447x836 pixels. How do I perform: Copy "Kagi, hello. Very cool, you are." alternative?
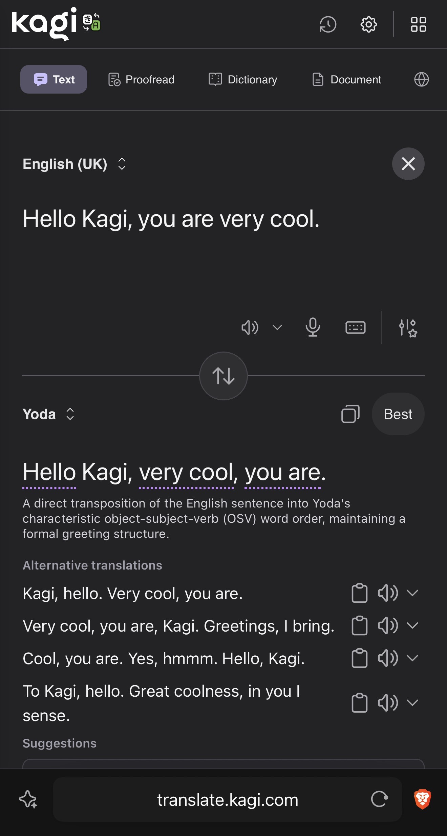359,593
